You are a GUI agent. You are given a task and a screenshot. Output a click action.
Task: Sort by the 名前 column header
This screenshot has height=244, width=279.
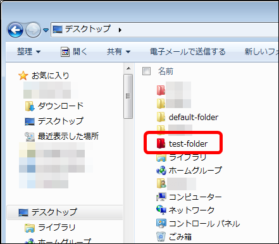pos(166,71)
